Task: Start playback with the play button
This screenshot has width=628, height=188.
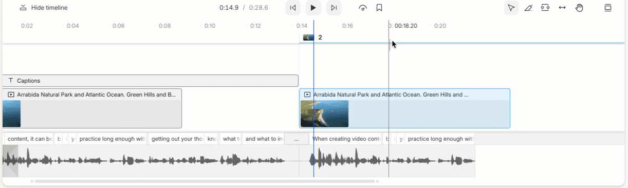Action: (x=313, y=8)
